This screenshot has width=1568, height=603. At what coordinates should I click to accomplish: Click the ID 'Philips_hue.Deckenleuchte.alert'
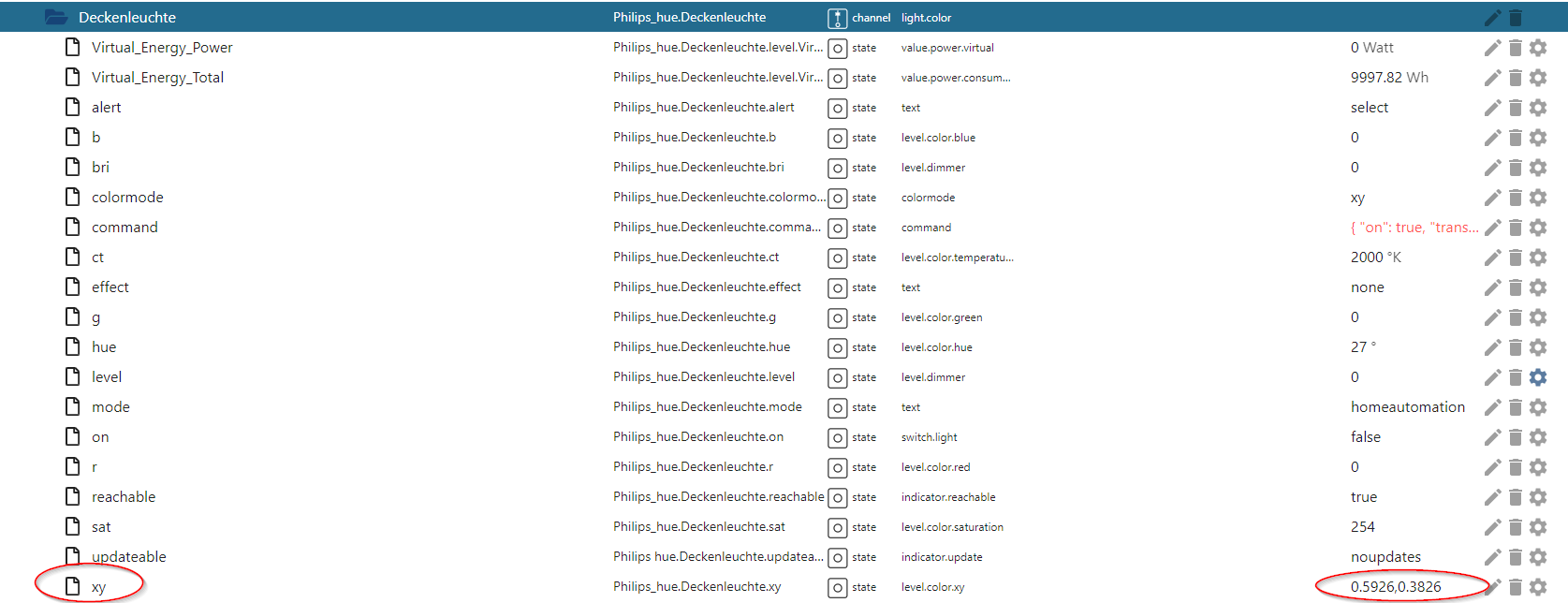pos(704,108)
